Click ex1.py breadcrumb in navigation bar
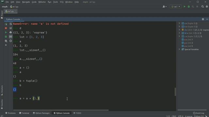This screenshot has height=117, width=209. (x=14, y=6)
